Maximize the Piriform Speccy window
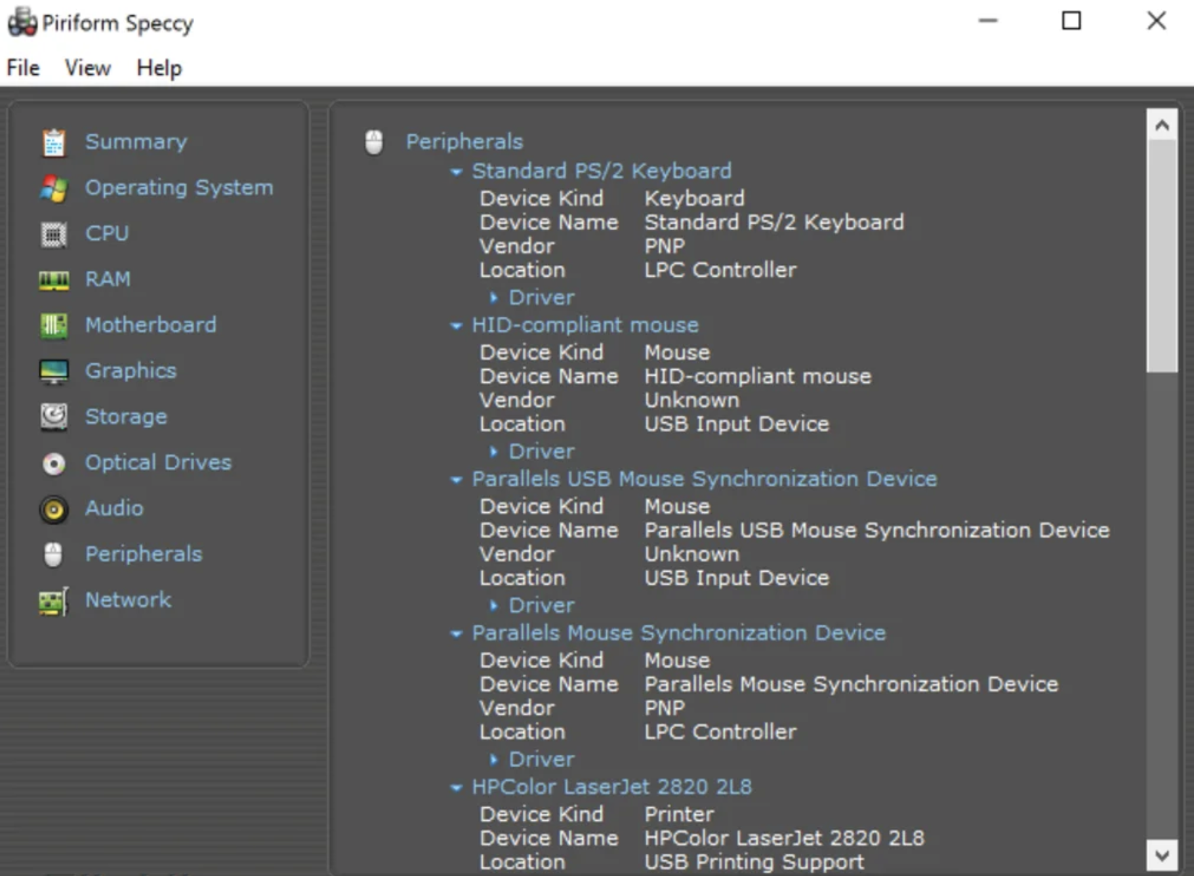The width and height of the screenshot is (1194, 876). [x=1071, y=21]
